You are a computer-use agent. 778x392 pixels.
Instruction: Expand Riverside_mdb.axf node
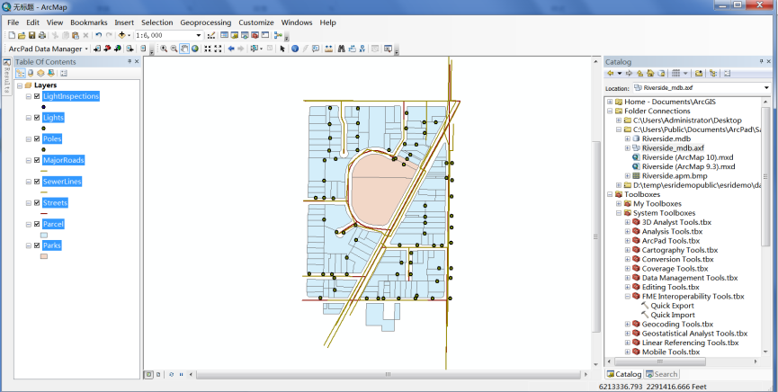628,147
